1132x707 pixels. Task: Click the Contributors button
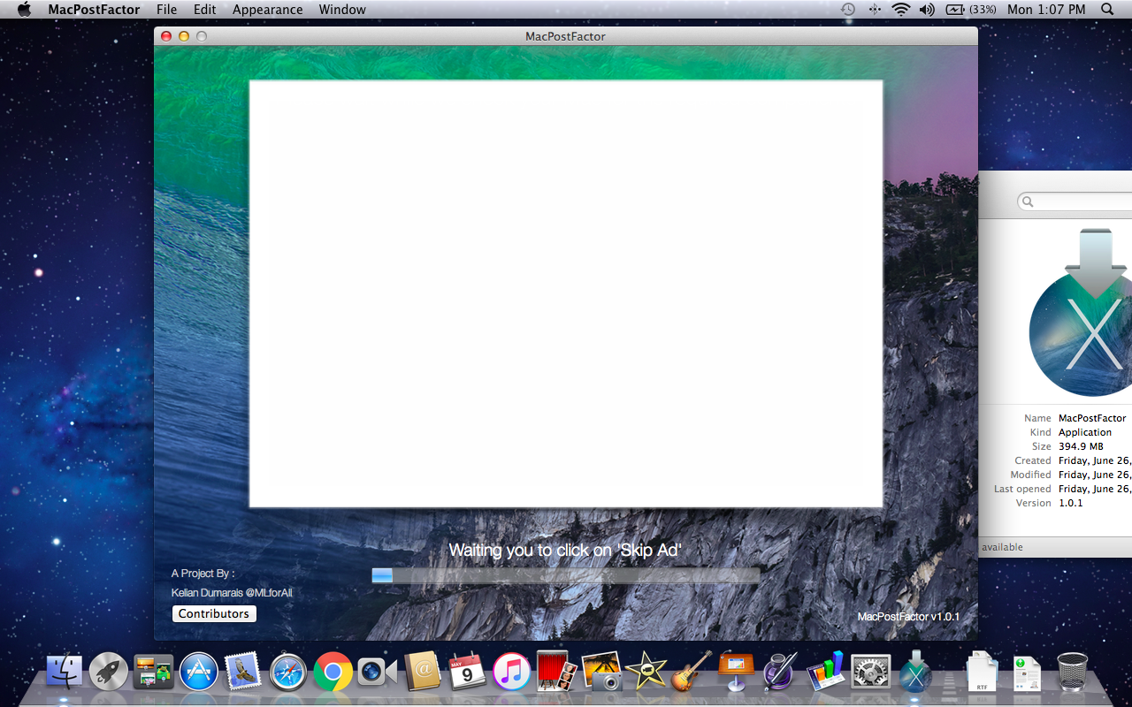coord(214,613)
